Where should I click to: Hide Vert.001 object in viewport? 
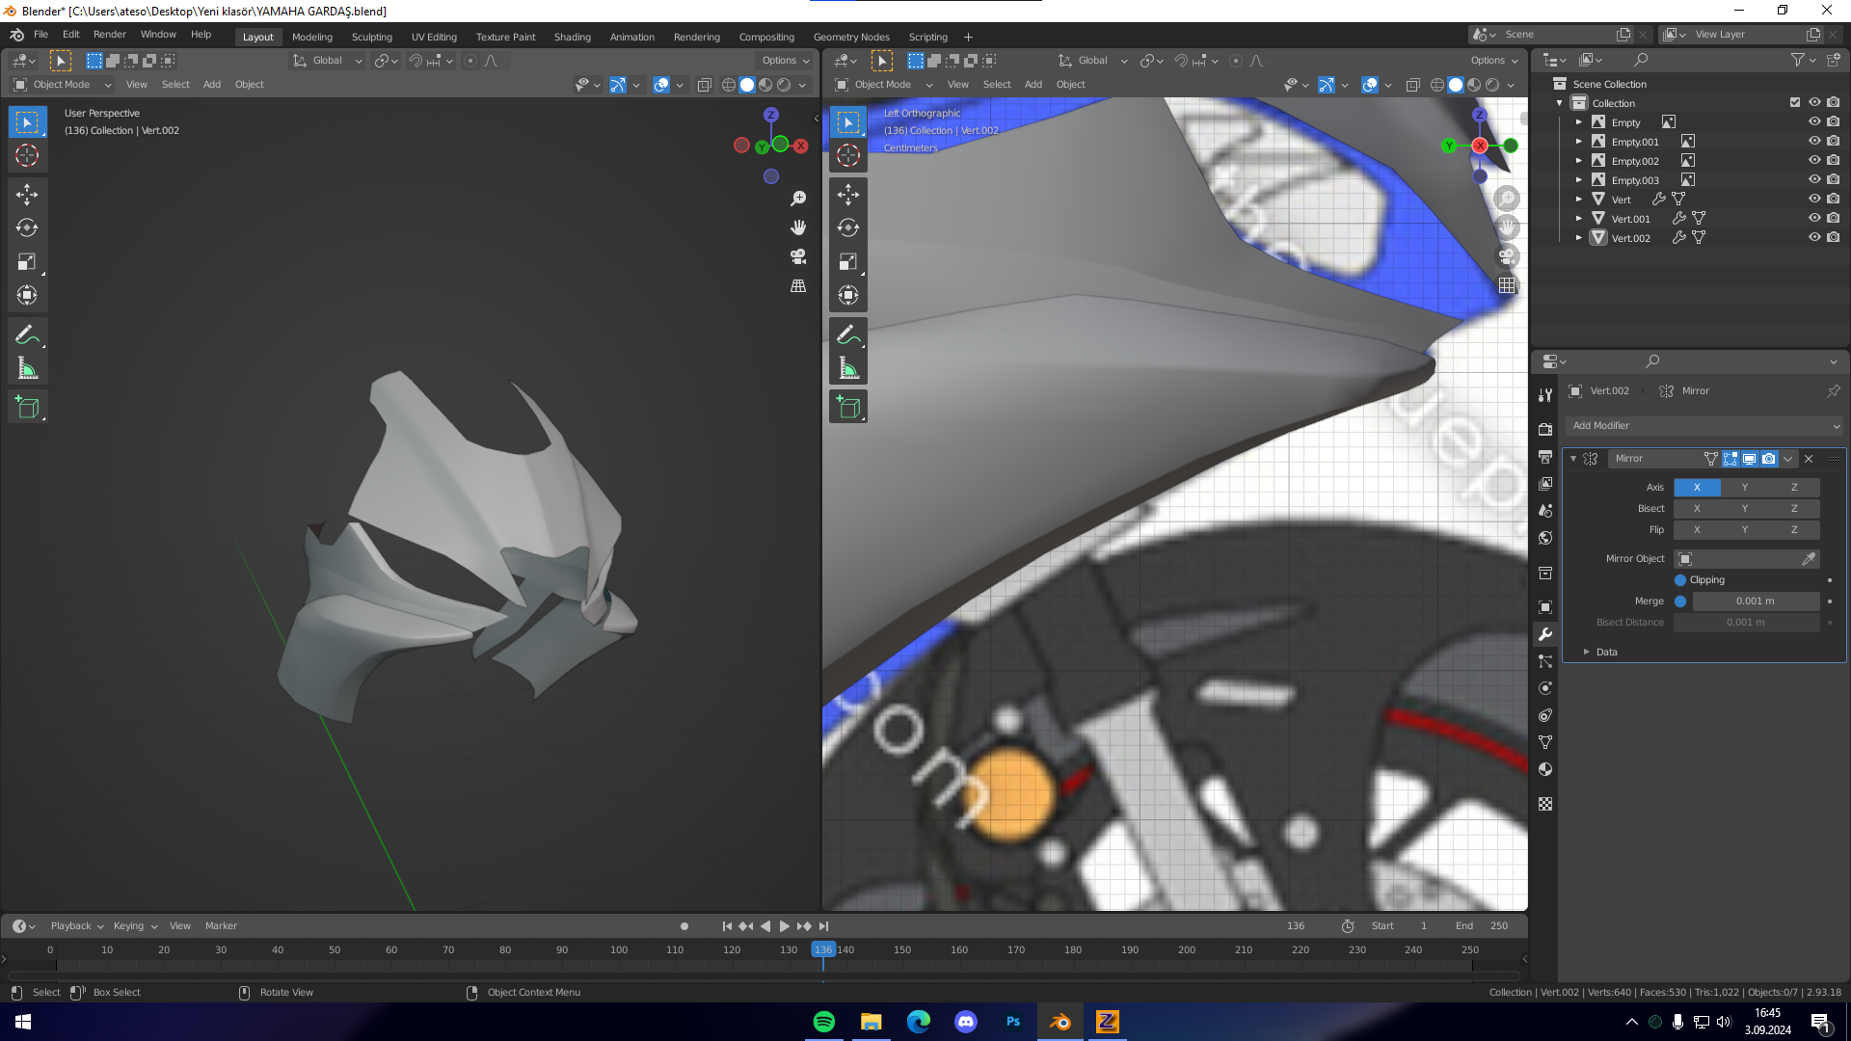click(1813, 218)
